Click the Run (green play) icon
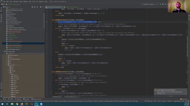The image size is (190, 106). click(158, 4)
